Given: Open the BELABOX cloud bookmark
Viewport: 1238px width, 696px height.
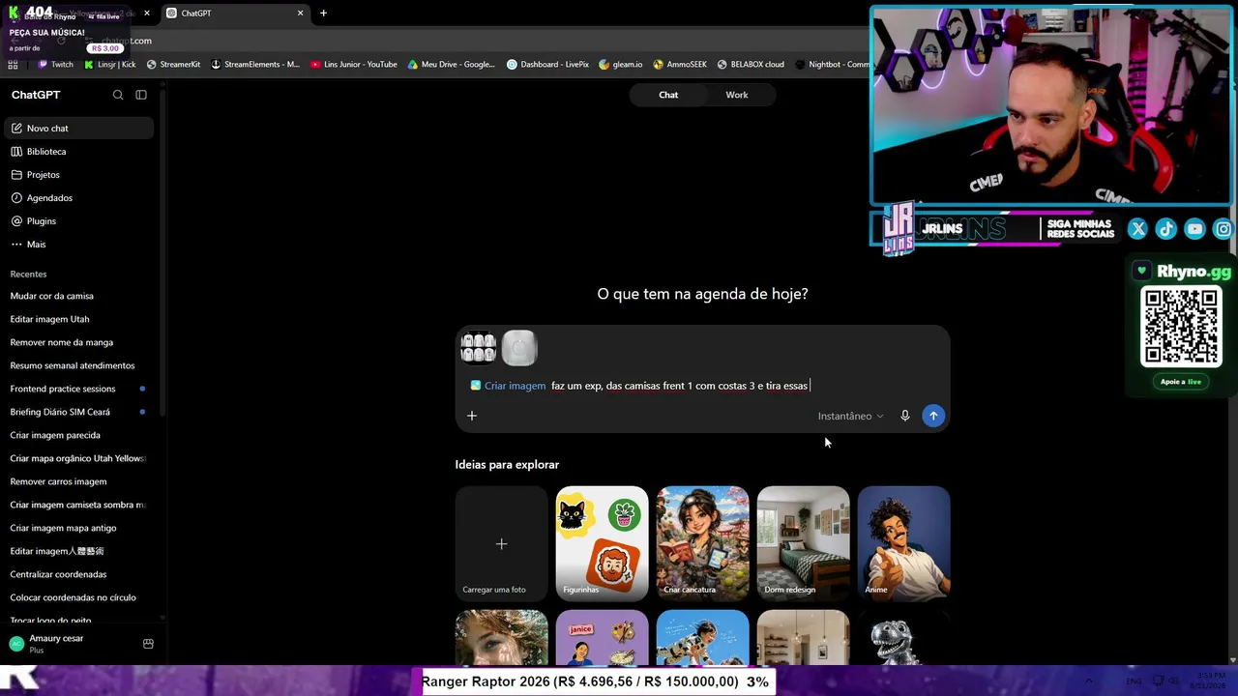Looking at the screenshot, I should [x=751, y=65].
